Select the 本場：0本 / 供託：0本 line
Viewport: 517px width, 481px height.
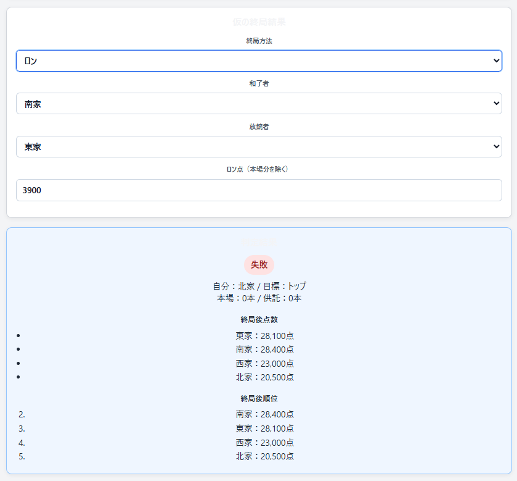tap(259, 298)
